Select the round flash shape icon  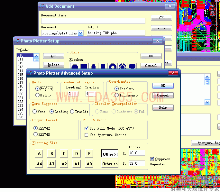tap(74, 67)
